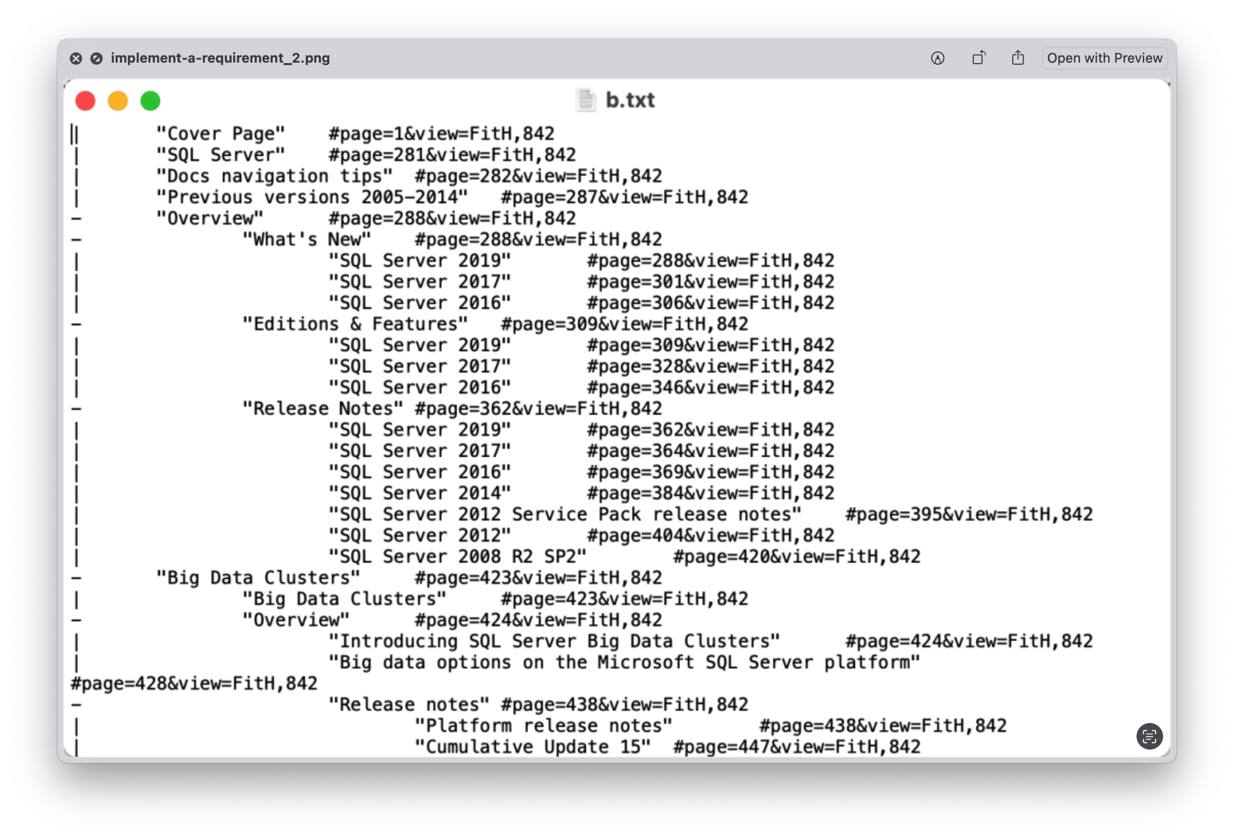Close the Quick Look preview window

click(x=76, y=59)
